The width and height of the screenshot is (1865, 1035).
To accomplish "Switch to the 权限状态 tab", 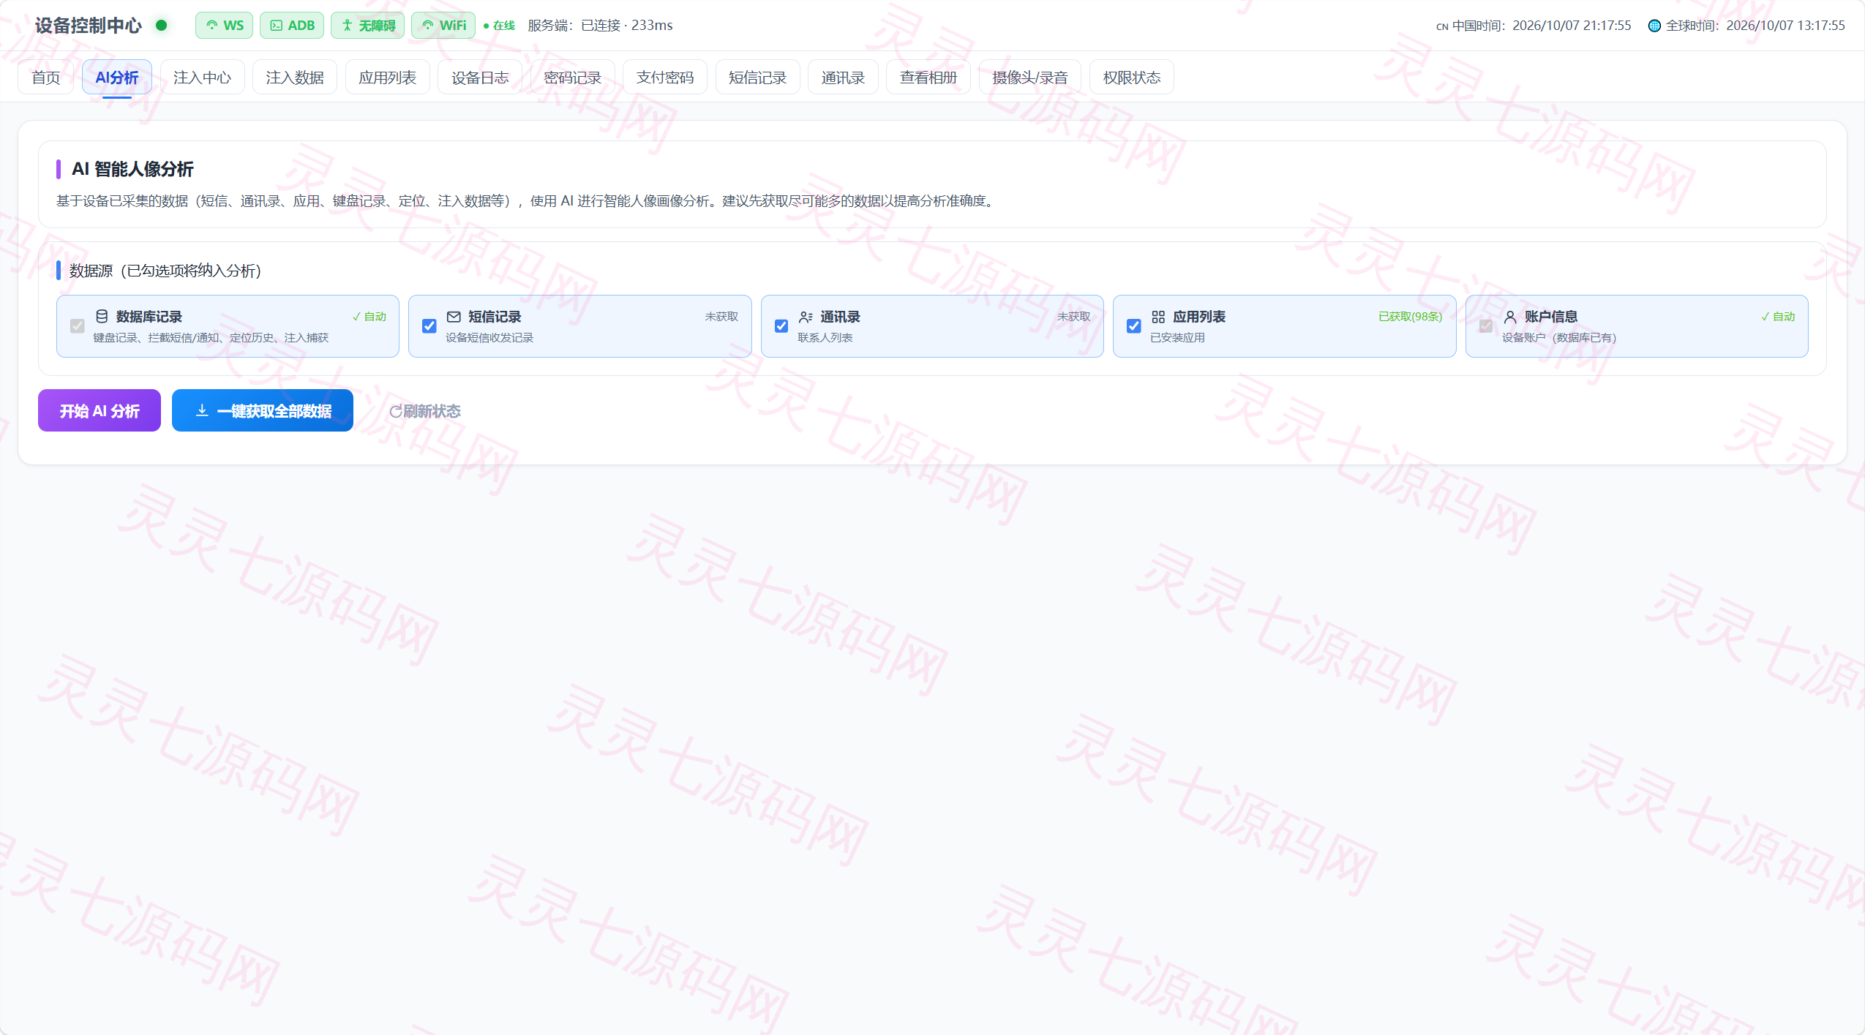I will pos(1132,78).
